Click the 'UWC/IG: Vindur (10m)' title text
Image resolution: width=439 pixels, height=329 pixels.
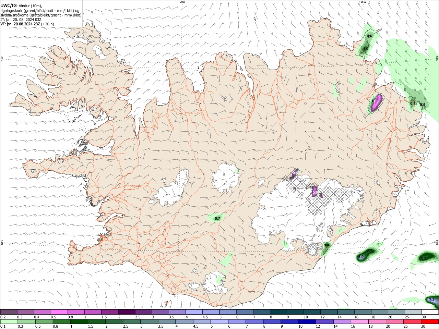tap(21, 6)
